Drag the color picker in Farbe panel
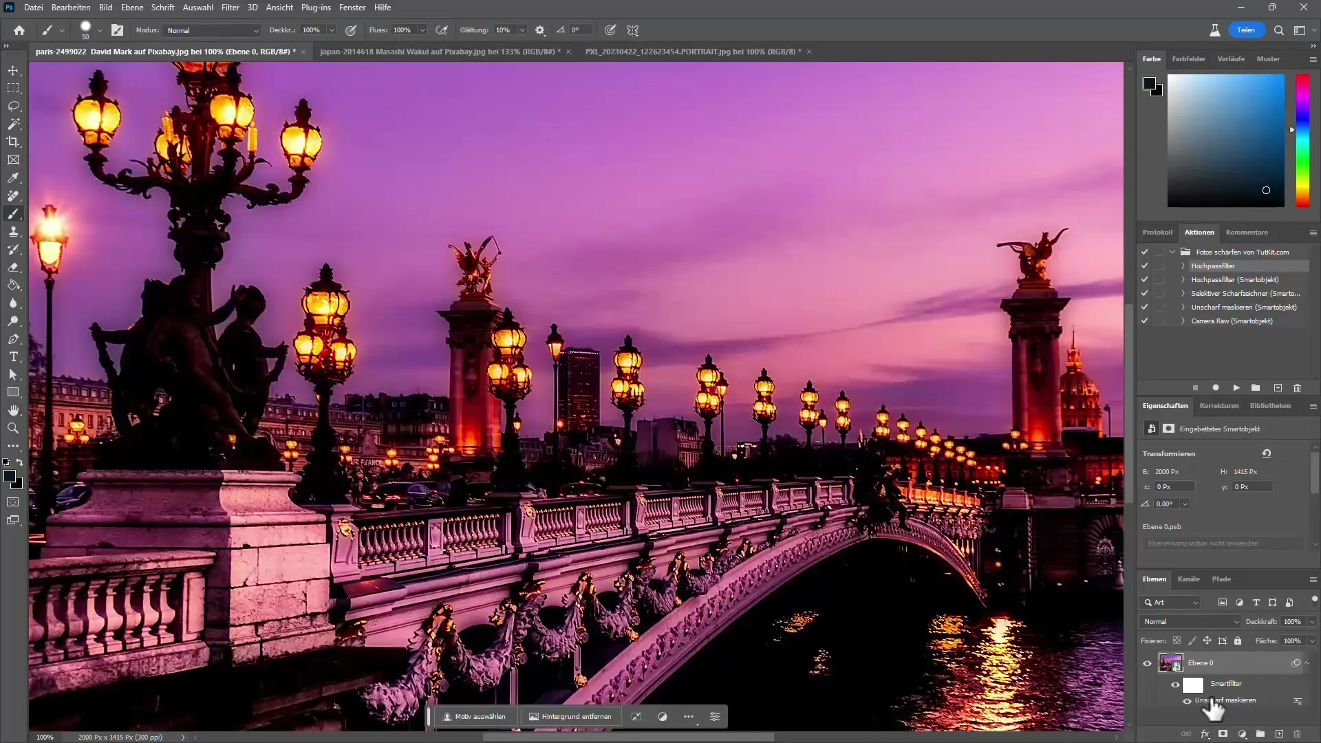 (1266, 191)
